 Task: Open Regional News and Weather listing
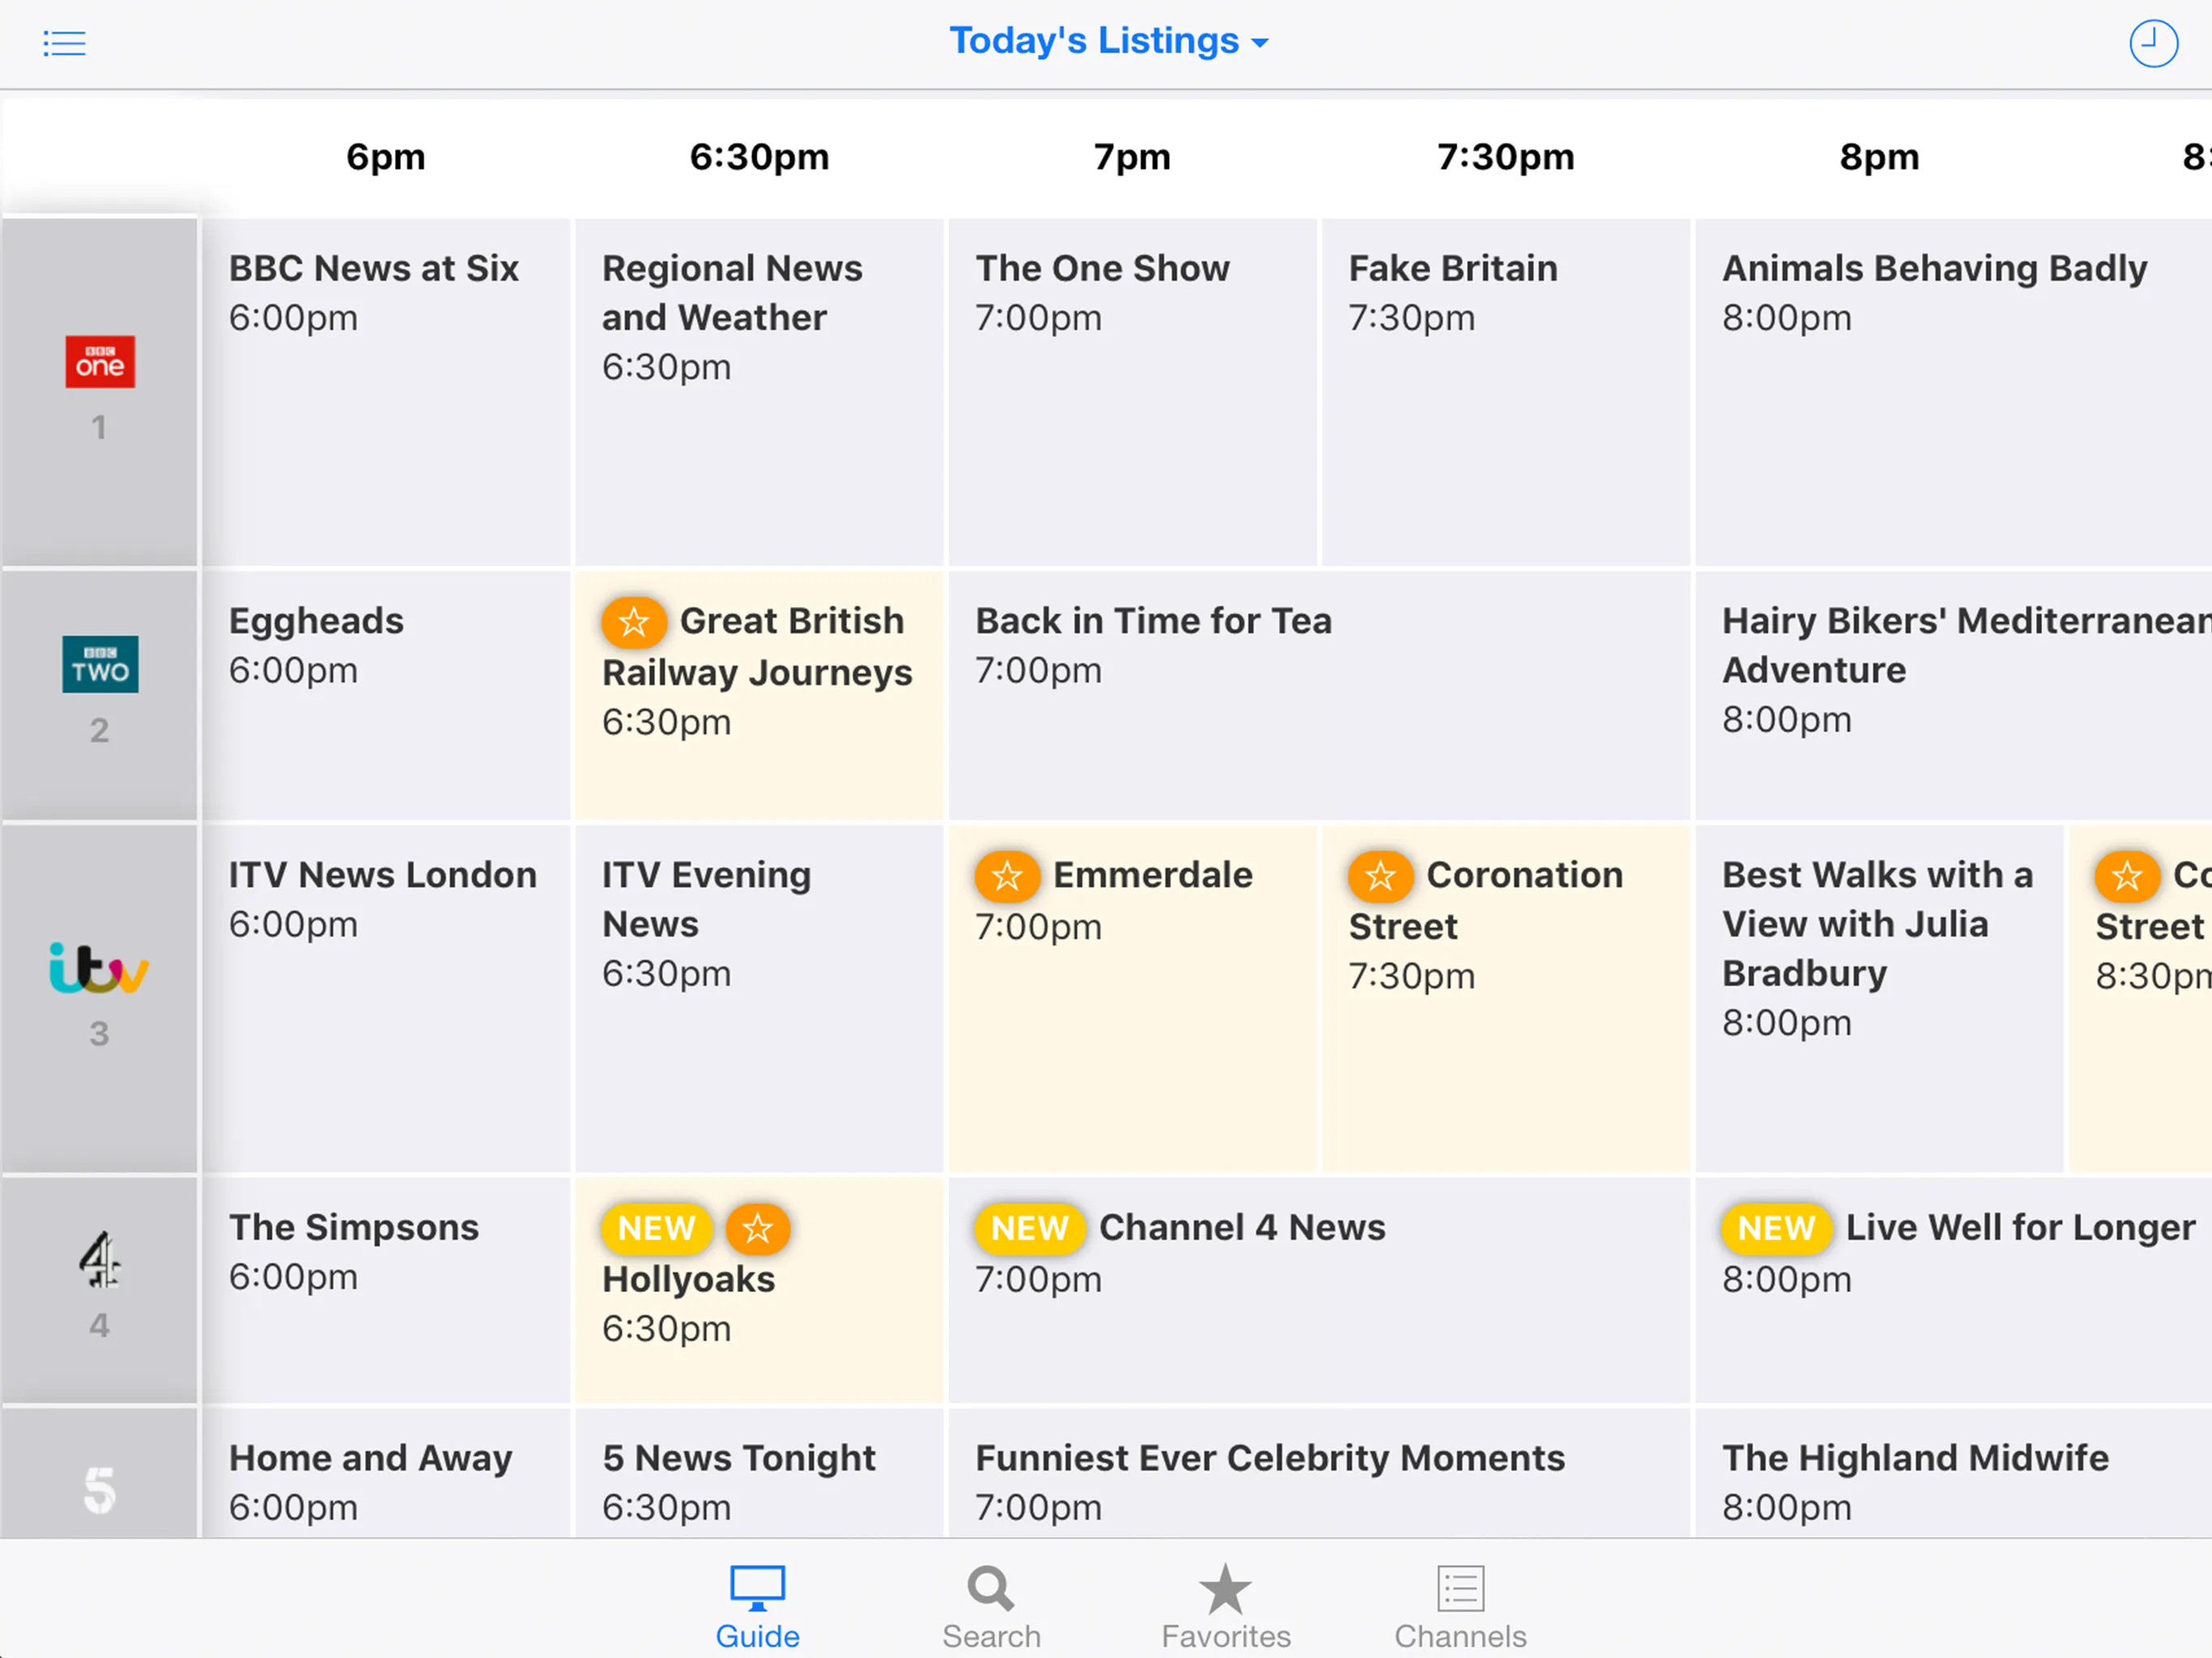(760, 392)
